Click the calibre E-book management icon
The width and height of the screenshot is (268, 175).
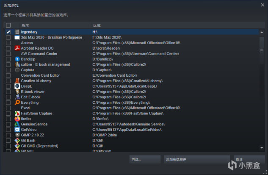17,64
